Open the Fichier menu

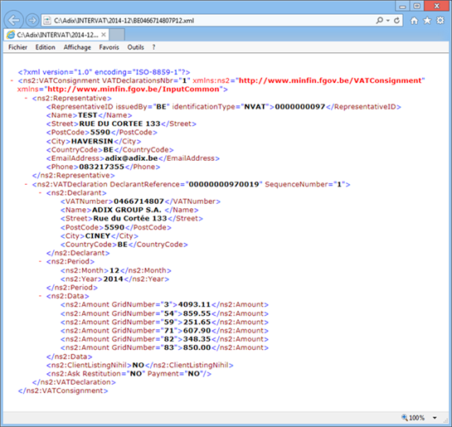click(x=17, y=47)
